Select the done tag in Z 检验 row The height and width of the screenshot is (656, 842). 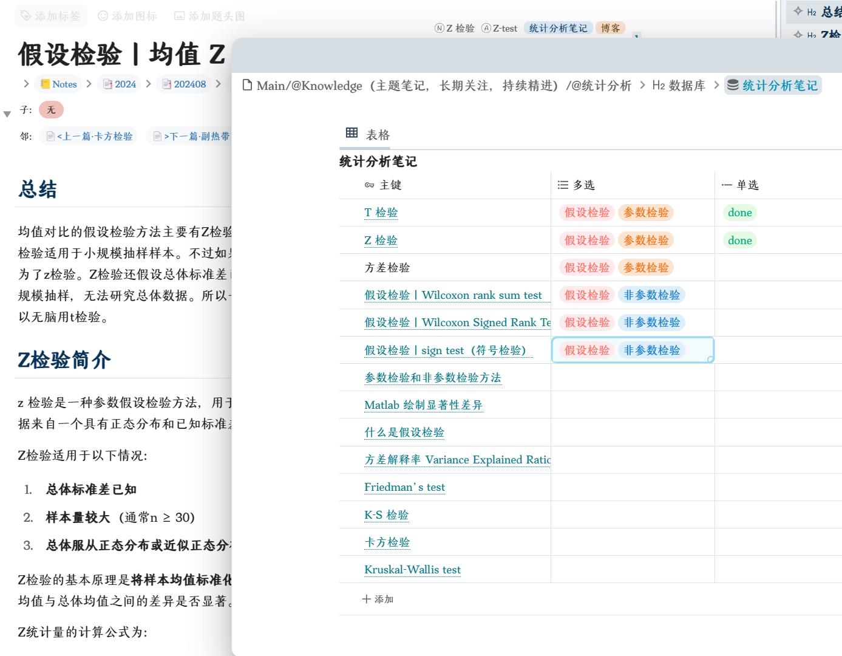click(x=739, y=241)
